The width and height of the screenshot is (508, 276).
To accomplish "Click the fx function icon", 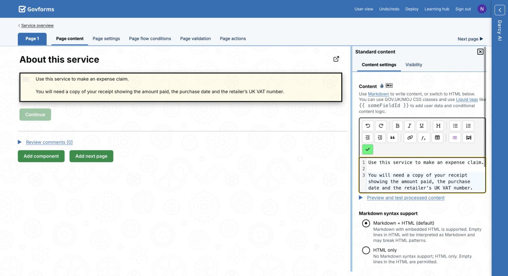I will point(423,138).
